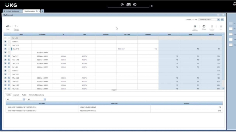Click the gear settings icon in My Timecard header
236x132 pixels.
(x=223, y=15)
